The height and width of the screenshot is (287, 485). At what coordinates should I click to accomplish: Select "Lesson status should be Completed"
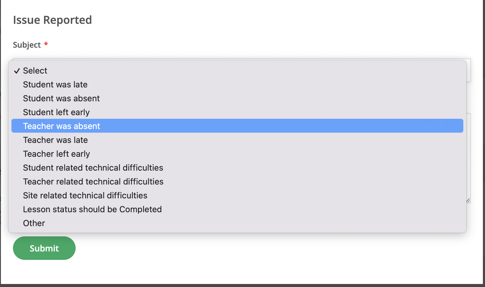pos(92,210)
